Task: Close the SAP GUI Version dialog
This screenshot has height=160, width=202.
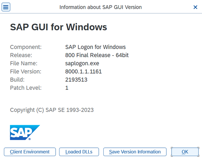Action: tap(195, 7)
